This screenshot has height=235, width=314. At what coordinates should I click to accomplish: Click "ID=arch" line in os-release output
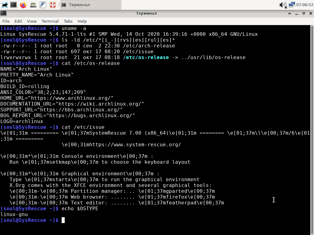tap(11, 81)
